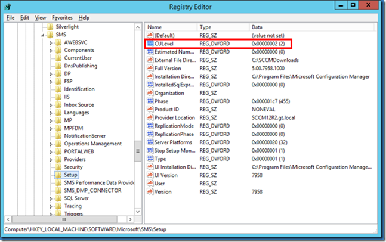The width and height of the screenshot is (386, 242).
Task: Click the tree pane scroll up arrow
Action: (x=138, y=27)
